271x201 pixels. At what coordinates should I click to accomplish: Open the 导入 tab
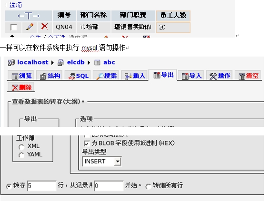click(191, 76)
